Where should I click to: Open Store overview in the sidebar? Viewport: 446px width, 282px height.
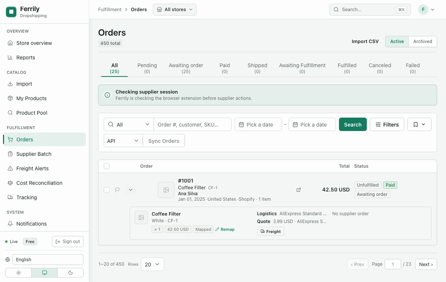coord(44,43)
